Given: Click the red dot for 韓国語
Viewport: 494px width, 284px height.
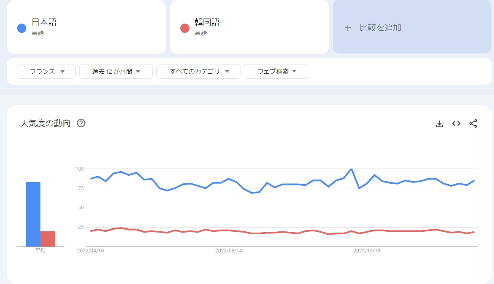Looking at the screenshot, I should (184, 28).
